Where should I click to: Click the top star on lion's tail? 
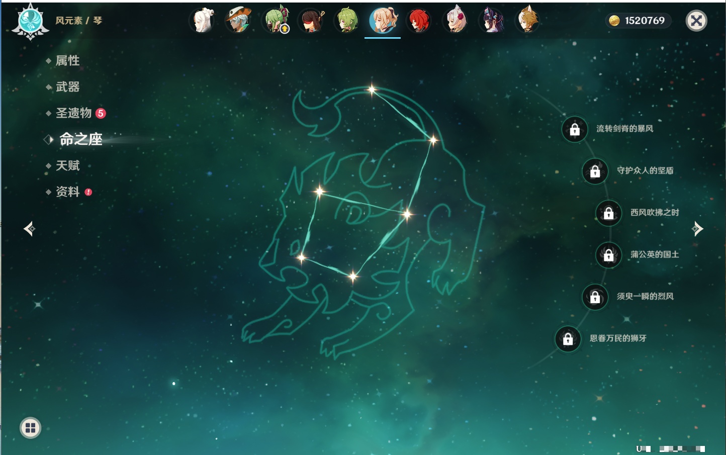coord(372,90)
